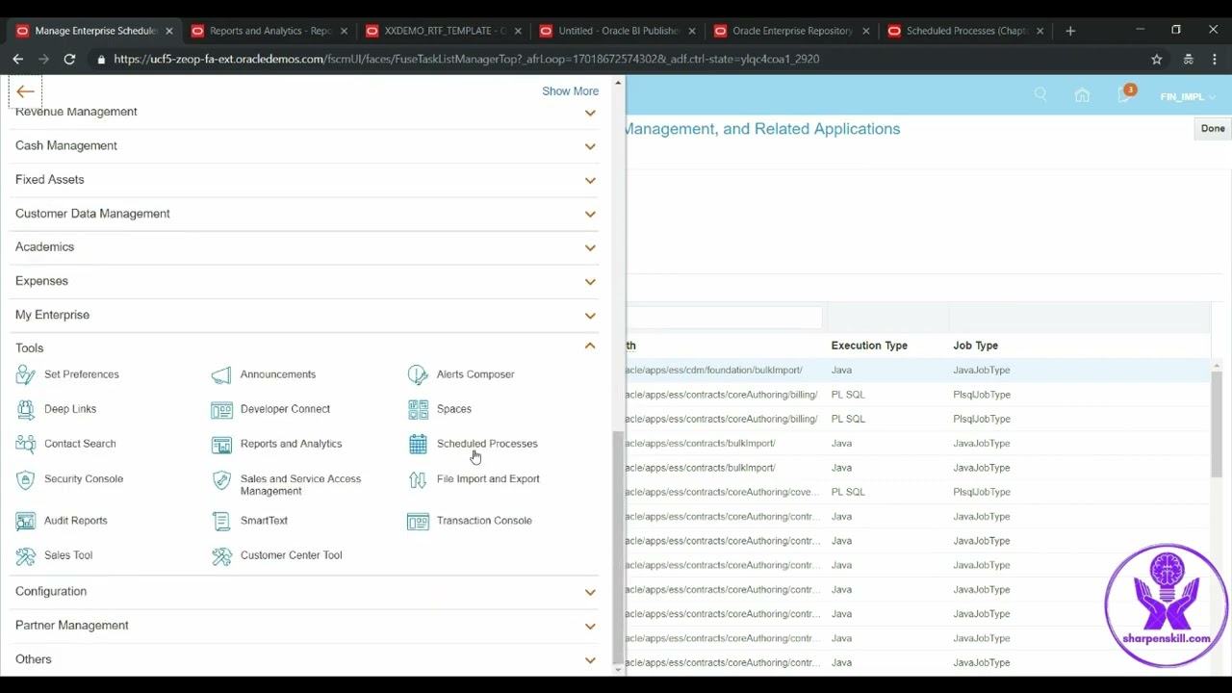This screenshot has height=693, width=1232.
Task: Expand the Revenue Management section
Action: click(590, 113)
